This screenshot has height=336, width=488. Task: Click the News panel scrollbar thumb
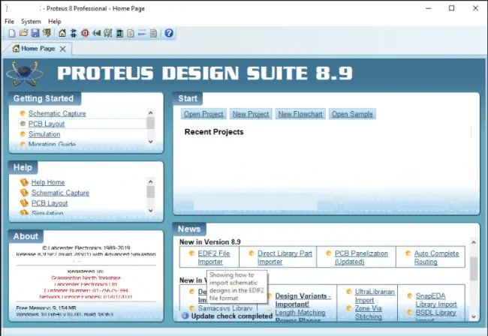pos(474,268)
